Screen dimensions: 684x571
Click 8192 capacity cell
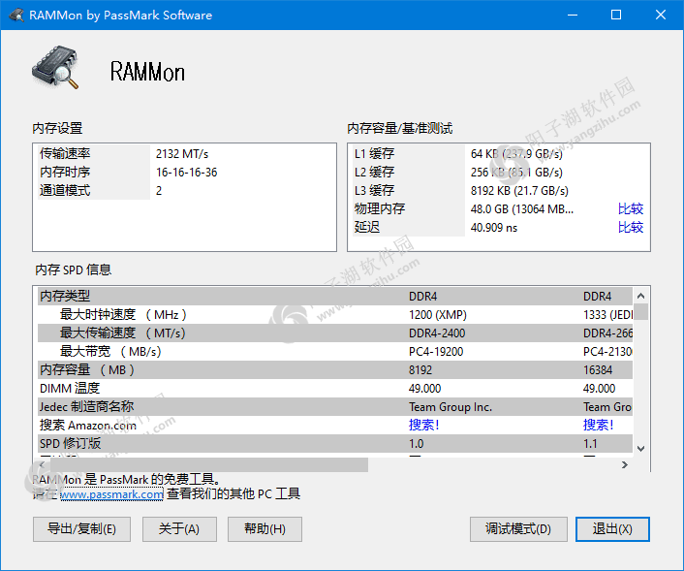420,370
